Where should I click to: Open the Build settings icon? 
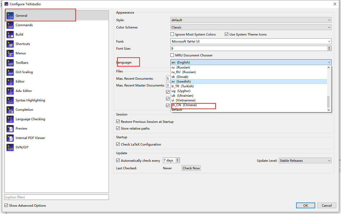[10, 34]
